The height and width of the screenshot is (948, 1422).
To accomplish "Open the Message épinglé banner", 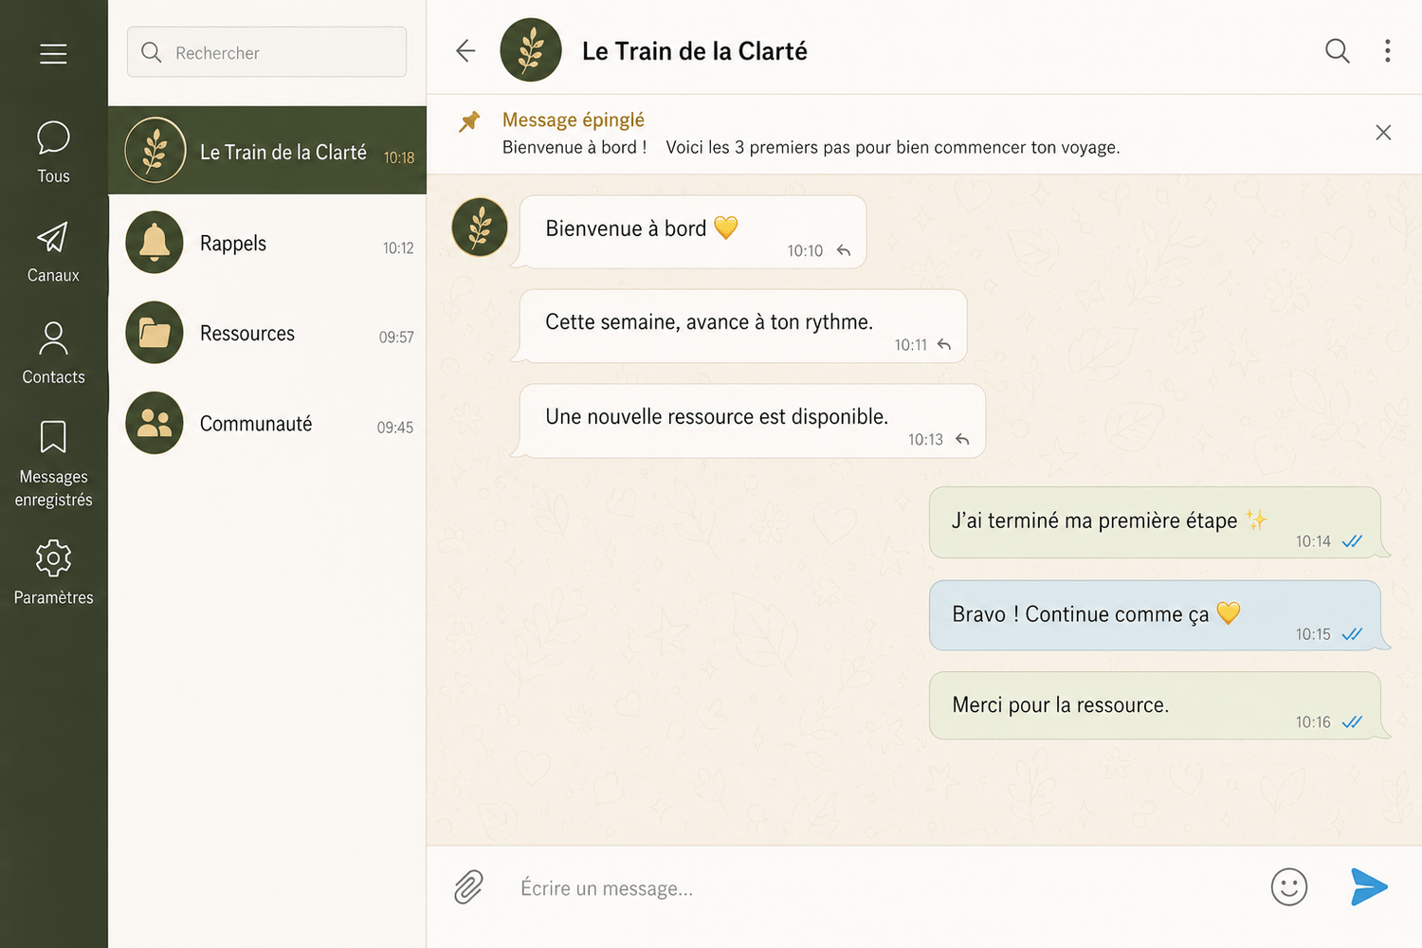I will 924,134.
